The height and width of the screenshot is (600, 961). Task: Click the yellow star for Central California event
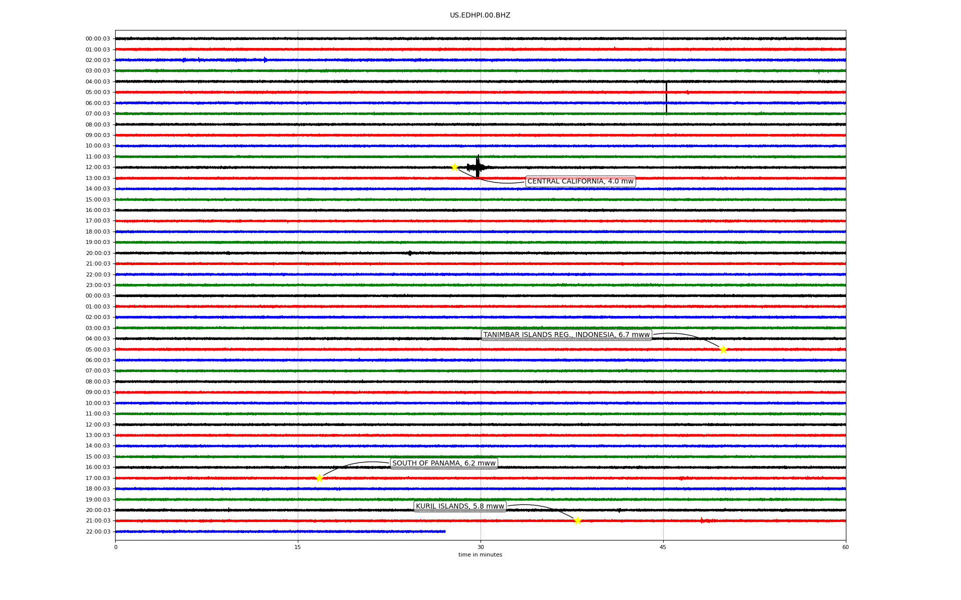[454, 167]
